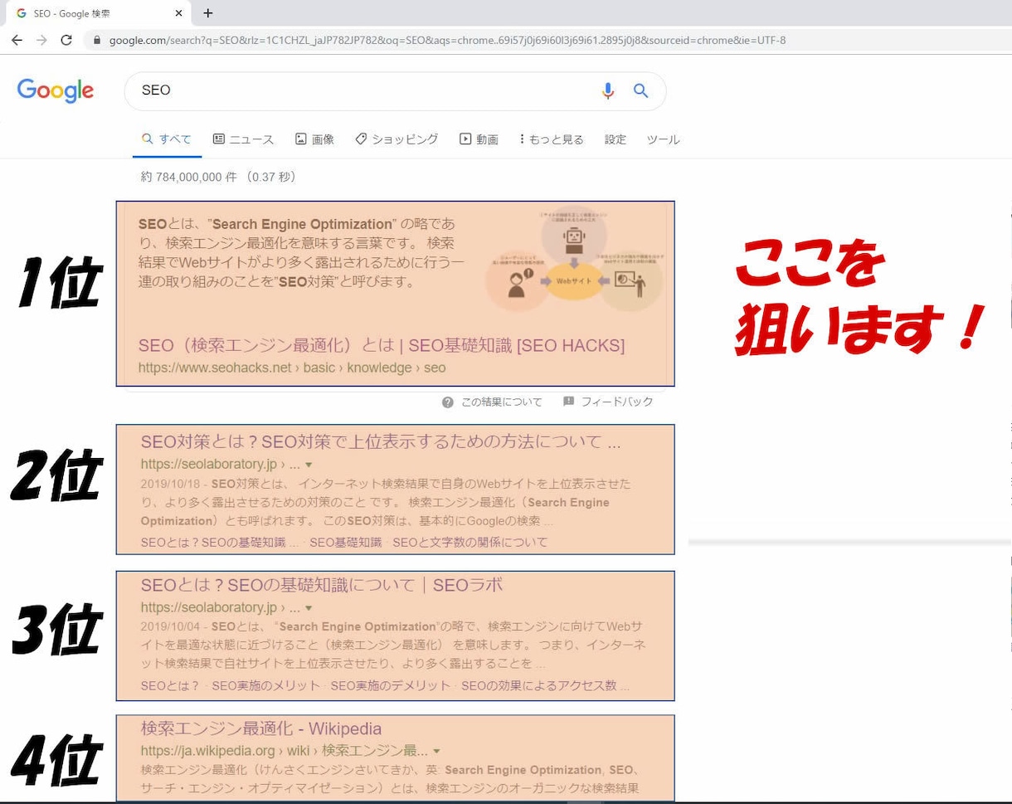Image resolution: width=1012 pixels, height=804 pixels.
Task: Switch to the 画像 tab
Action: 314,139
